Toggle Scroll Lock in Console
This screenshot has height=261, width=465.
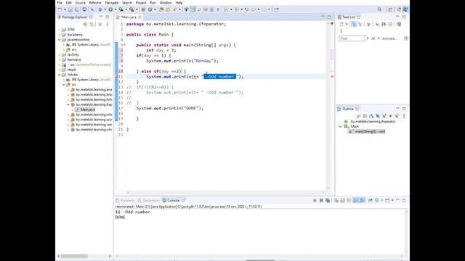click(342, 200)
